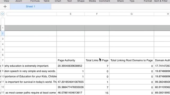Click the Formula toolbar item

click(x=35, y=1)
